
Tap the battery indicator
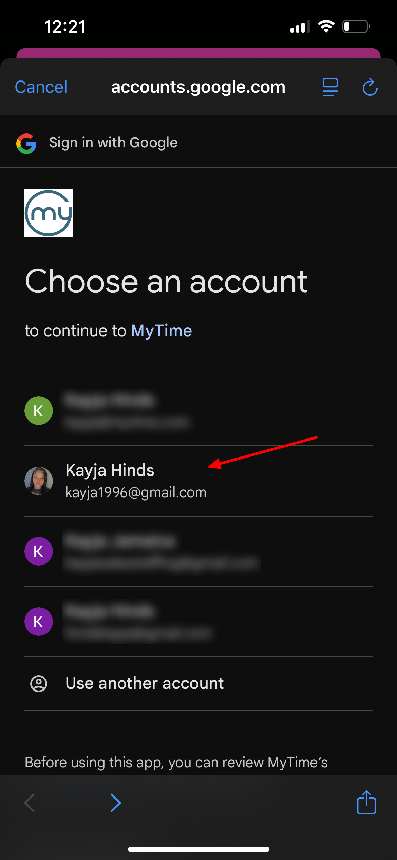(x=356, y=26)
